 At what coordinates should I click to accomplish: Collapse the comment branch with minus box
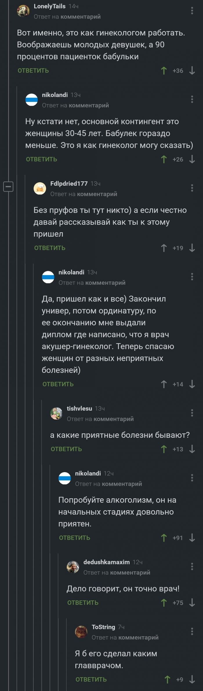(8, 186)
